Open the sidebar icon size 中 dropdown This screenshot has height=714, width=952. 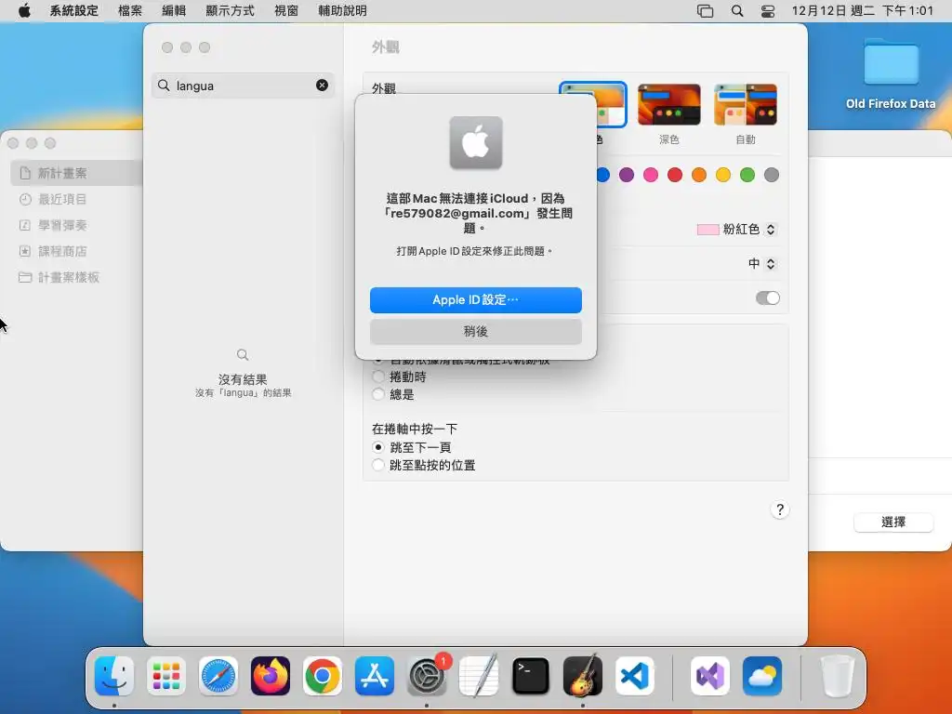tap(762, 263)
